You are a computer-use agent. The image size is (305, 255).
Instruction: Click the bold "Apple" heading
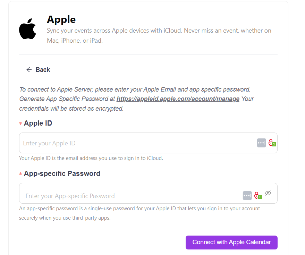[x=61, y=19]
